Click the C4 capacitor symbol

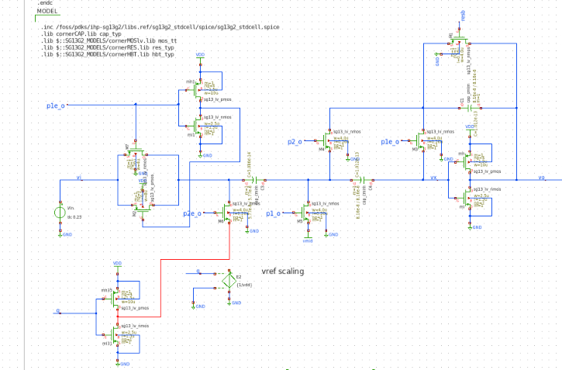point(362,179)
